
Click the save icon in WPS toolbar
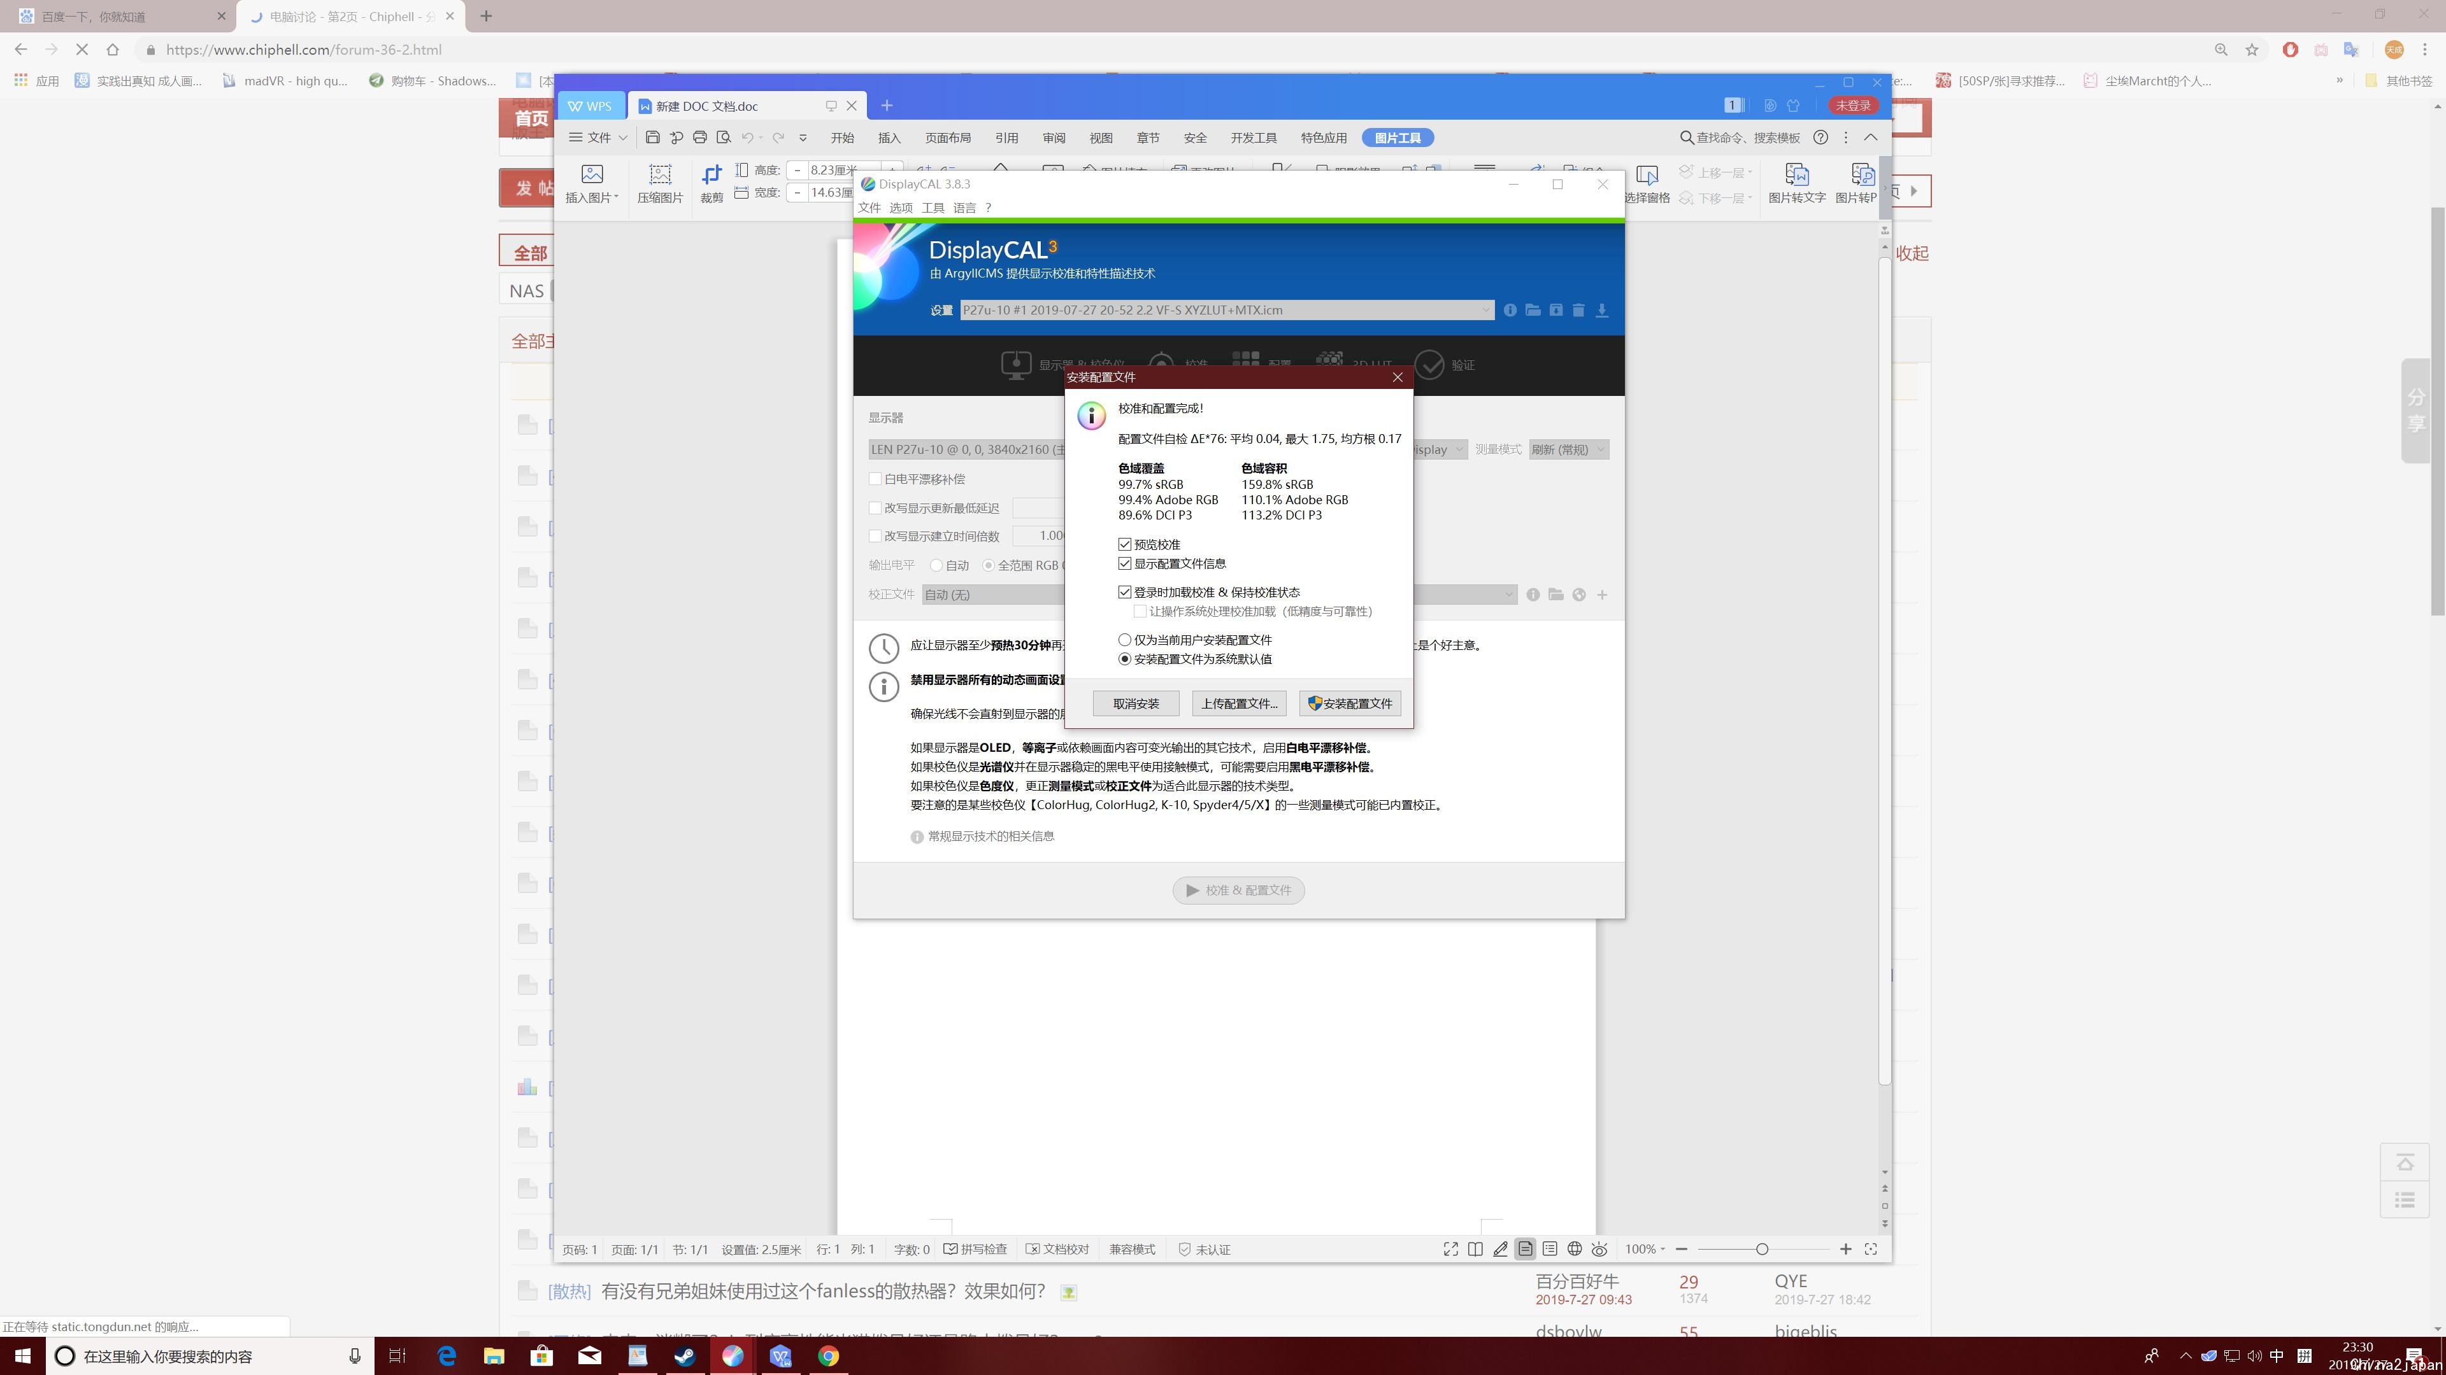tap(652, 137)
